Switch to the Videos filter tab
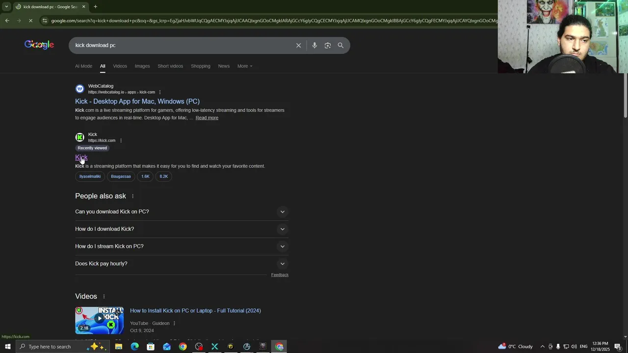628x353 pixels. [x=120, y=66]
